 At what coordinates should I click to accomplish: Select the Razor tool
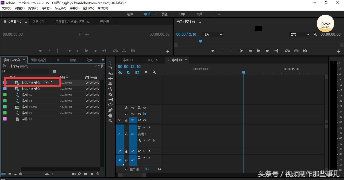(x=110, y=94)
